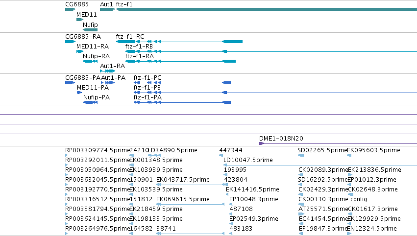Click the EN12324.5prime EST label
Viewport: 417px width, 236px height.
(x=372, y=229)
